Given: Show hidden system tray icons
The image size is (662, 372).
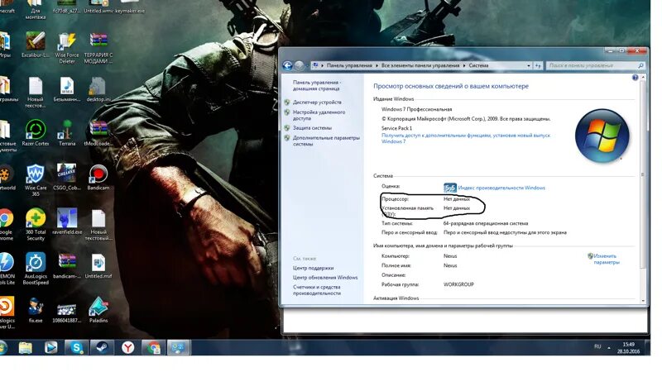Looking at the screenshot, I should tap(609, 348).
